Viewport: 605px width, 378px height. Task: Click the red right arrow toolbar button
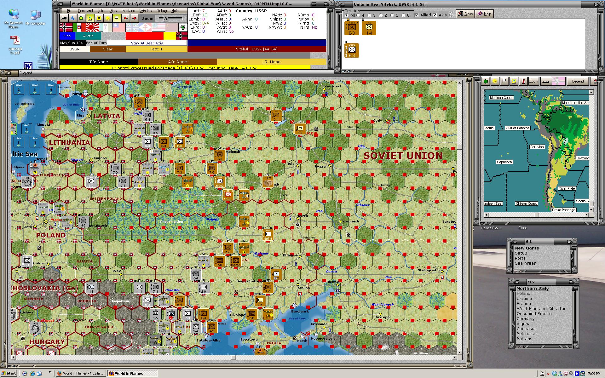pyautogui.click(x=135, y=18)
